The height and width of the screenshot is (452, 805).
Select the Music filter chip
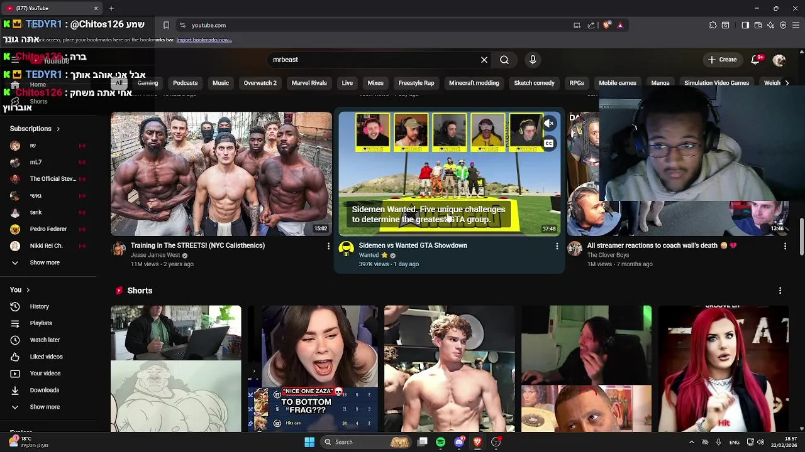click(x=221, y=83)
